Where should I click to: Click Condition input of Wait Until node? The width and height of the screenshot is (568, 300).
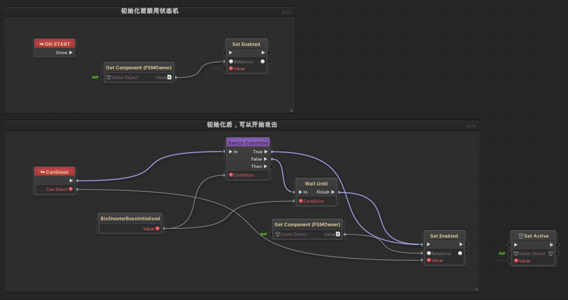(301, 201)
